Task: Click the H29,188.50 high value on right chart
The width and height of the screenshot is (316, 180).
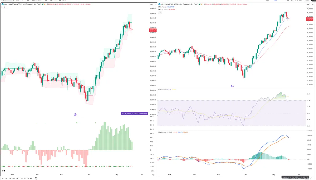Action: (216, 4)
